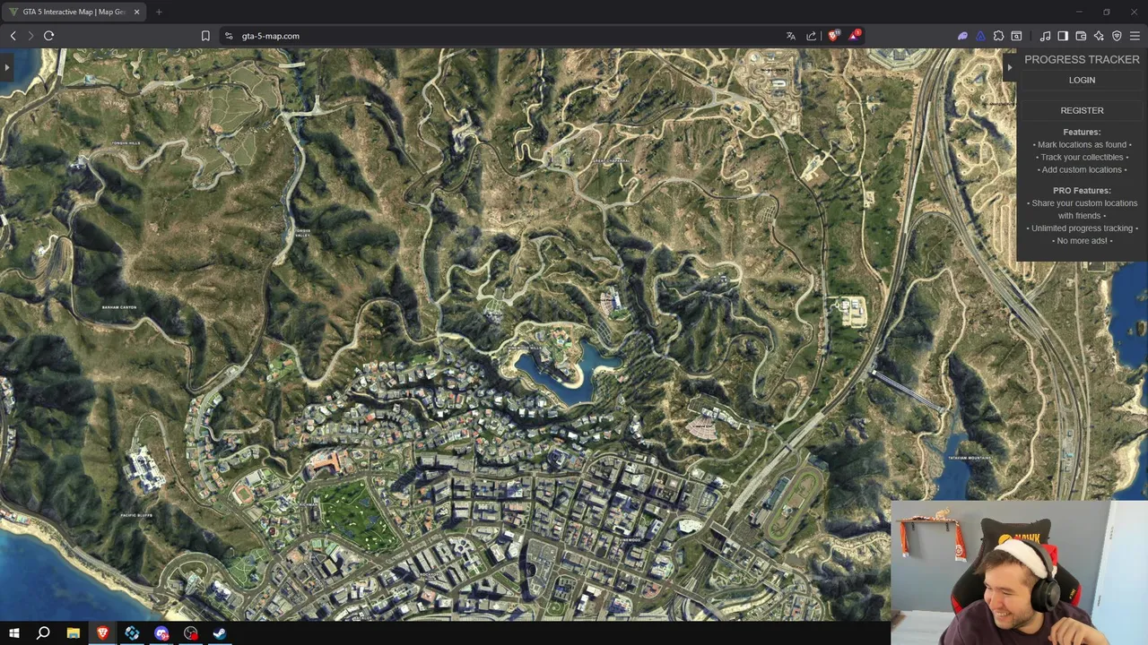1148x645 pixels.
Task: Click the PROGRESS TRACKER heading
Action: pos(1082,59)
